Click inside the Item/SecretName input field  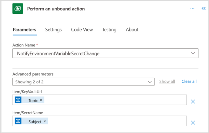point(99,121)
